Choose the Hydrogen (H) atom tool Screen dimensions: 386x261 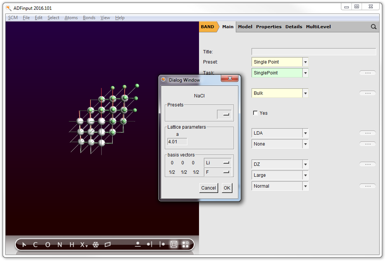72,244
